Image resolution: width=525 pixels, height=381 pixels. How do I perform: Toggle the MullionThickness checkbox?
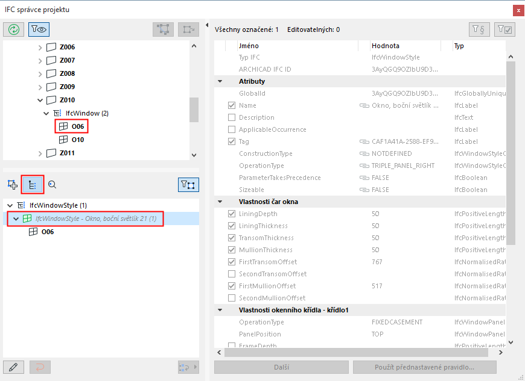pyautogui.click(x=231, y=250)
